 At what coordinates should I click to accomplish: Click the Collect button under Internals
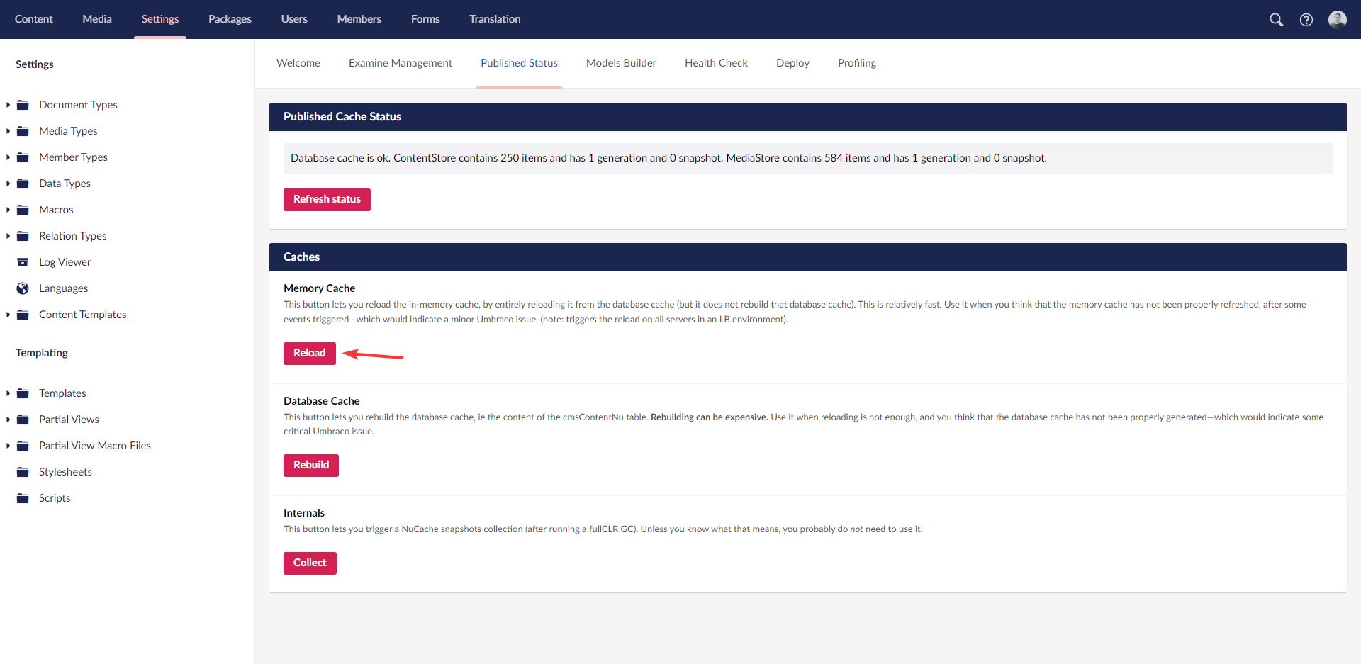click(310, 563)
